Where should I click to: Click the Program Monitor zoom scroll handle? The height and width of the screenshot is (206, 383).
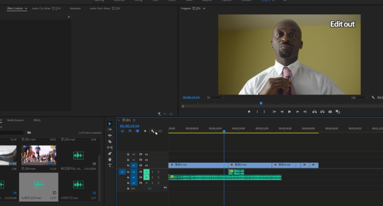click(182, 106)
